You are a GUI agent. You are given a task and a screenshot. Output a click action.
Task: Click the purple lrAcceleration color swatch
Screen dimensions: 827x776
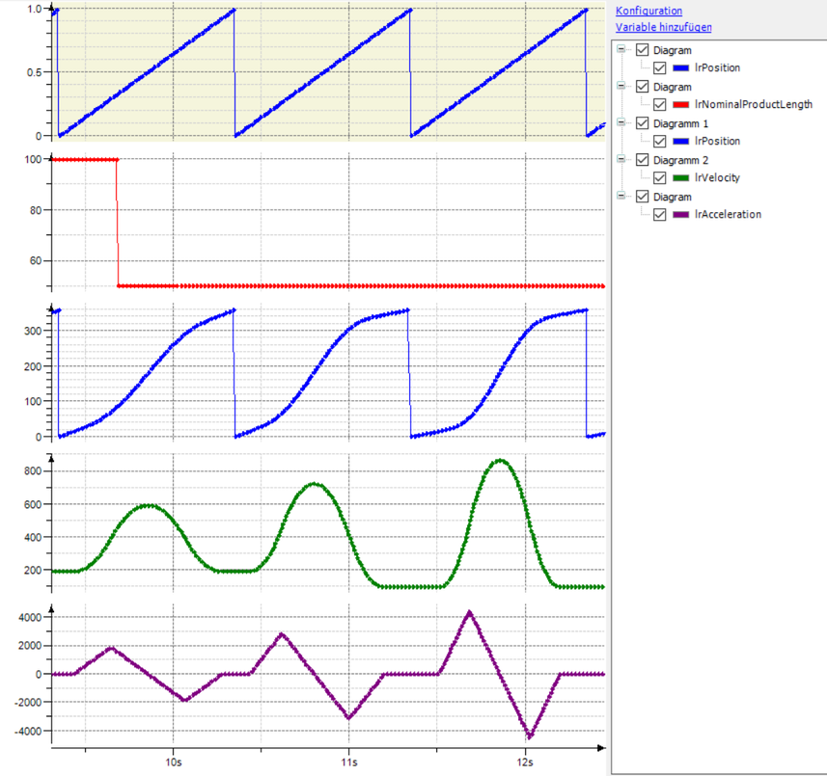pyautogui.click(x=681, y=215)
